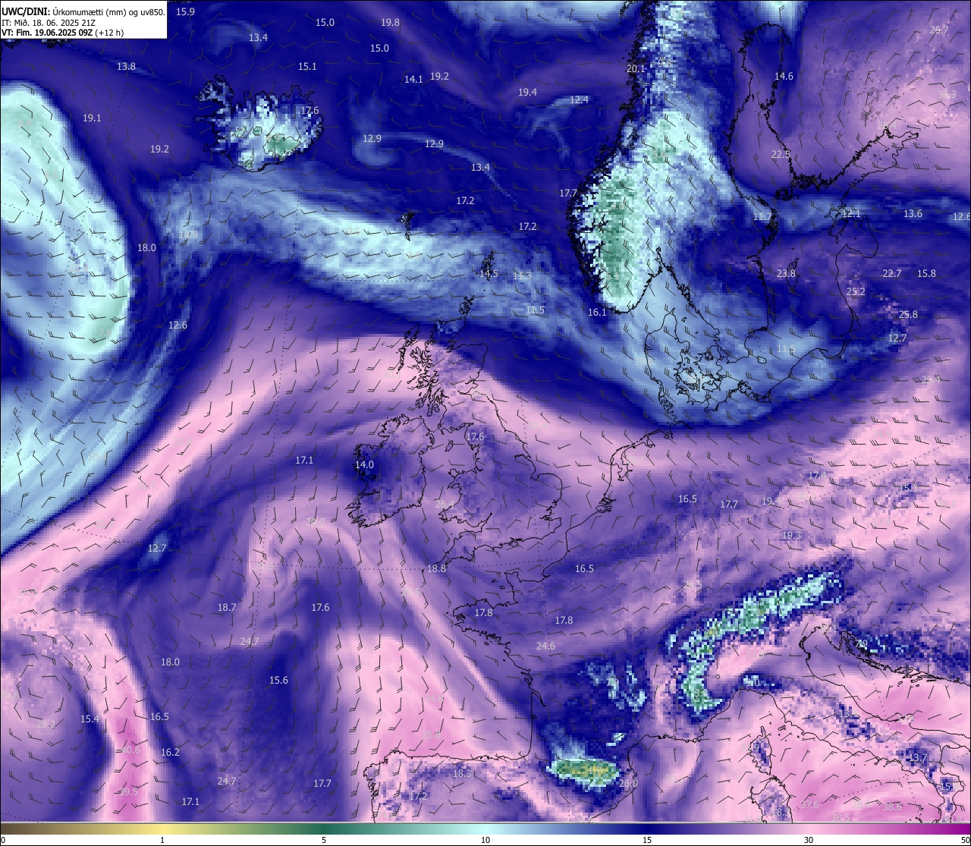971x846 pixels.
Task: Click the 15 tick on the color scale
Action: click(x=647, y=840)
